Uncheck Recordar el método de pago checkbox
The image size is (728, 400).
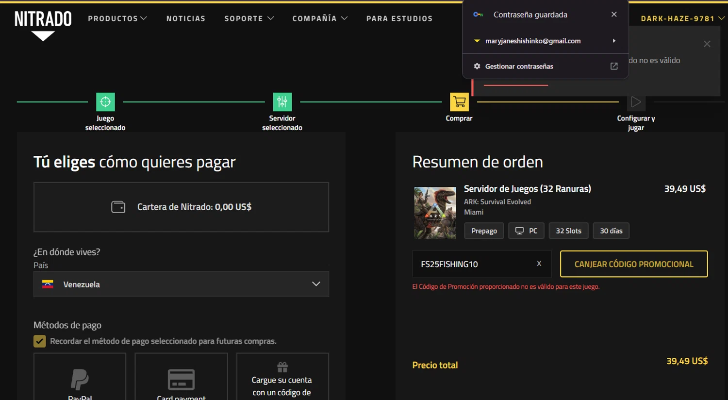coord(40,341)
